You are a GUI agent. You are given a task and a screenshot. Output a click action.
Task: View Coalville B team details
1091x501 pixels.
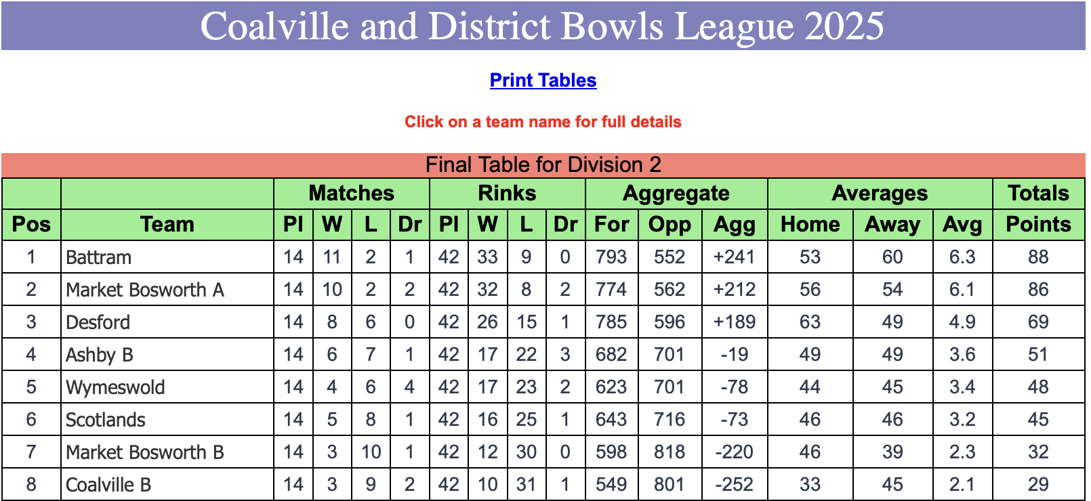108,485
